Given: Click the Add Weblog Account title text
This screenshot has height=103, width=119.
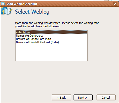Looking at the screenshot, I should [22, 4].
